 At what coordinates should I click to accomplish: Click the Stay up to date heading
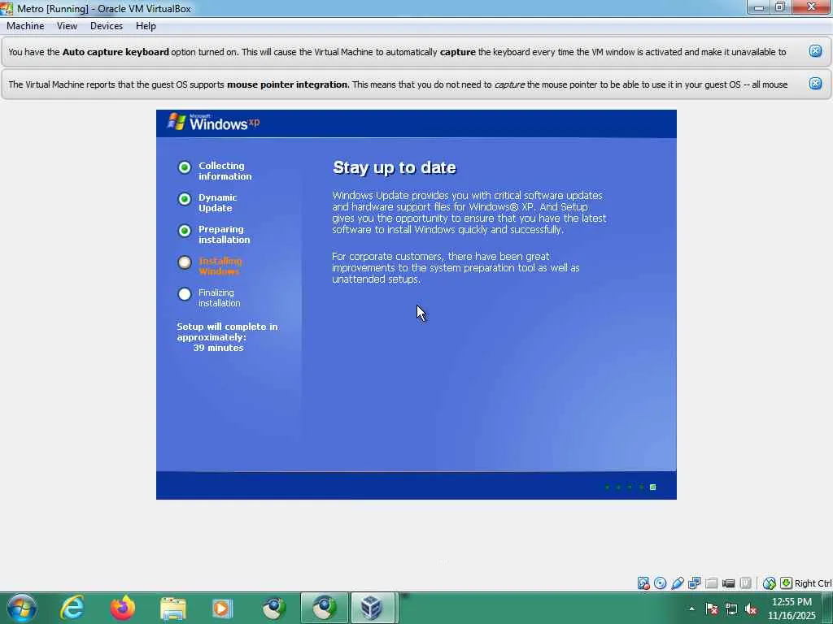[395, 167]
